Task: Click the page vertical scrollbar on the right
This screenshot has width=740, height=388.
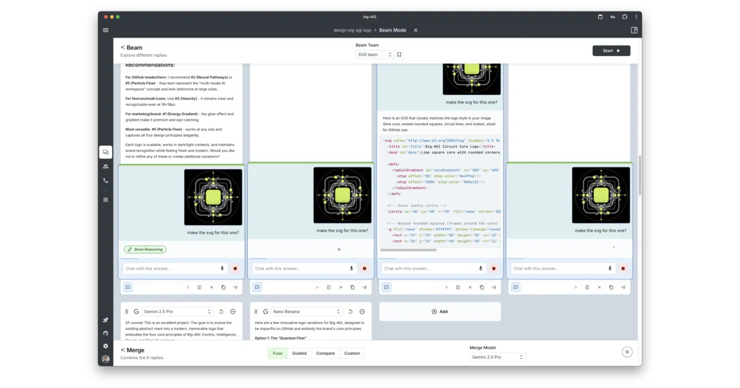Action: click(x=639, y=176)
